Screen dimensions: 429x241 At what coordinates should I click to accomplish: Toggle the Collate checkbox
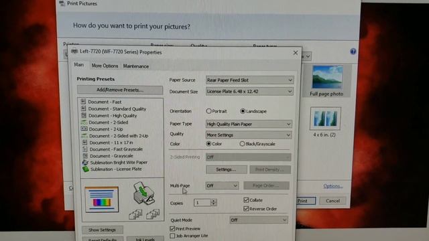pos(246,200)
